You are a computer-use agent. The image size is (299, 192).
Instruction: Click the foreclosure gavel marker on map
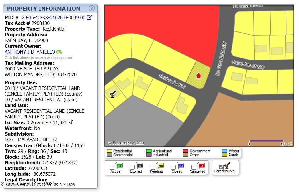[113, 94]
